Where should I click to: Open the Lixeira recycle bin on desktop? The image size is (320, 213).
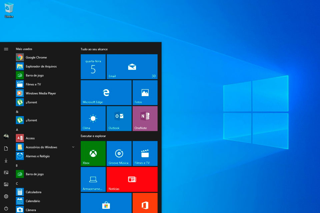9,10
